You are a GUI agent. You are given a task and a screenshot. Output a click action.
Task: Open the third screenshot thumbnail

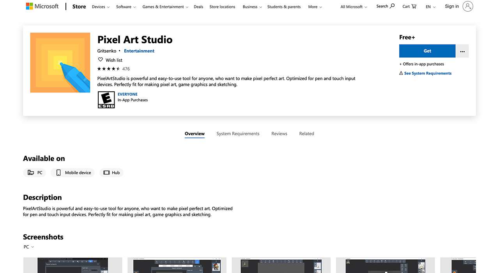point(281,265)
